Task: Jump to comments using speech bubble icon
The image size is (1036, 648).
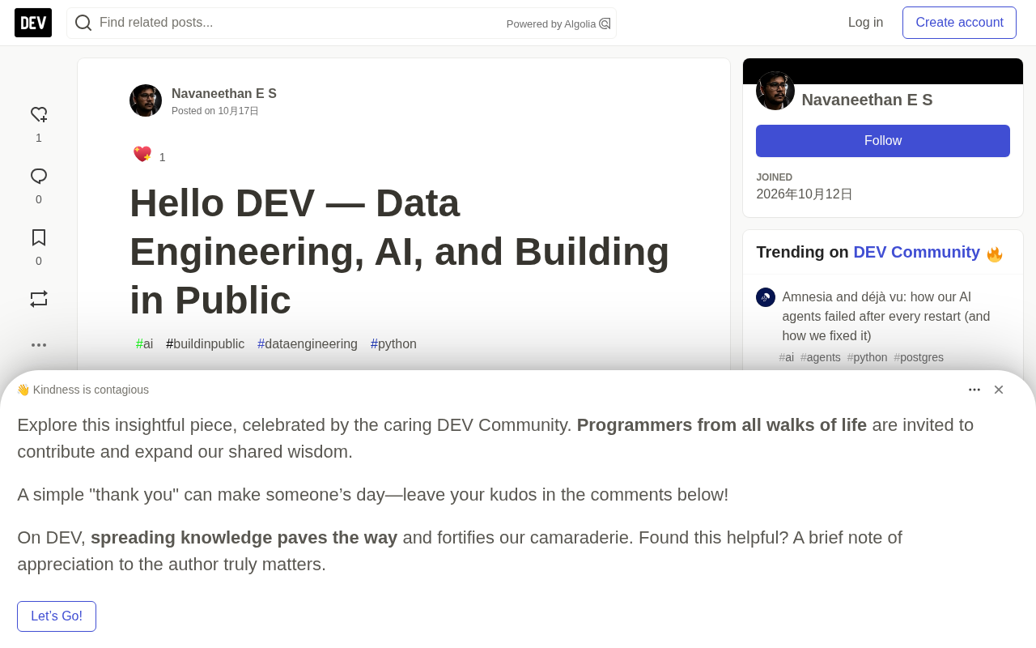Action: 39,177
